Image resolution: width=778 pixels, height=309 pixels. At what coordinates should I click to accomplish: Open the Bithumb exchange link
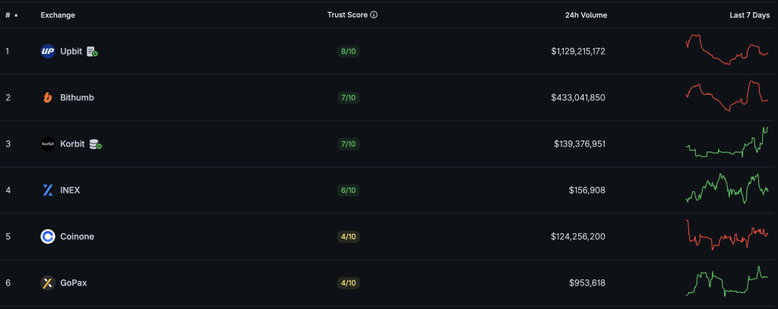[x=77, y=98]
